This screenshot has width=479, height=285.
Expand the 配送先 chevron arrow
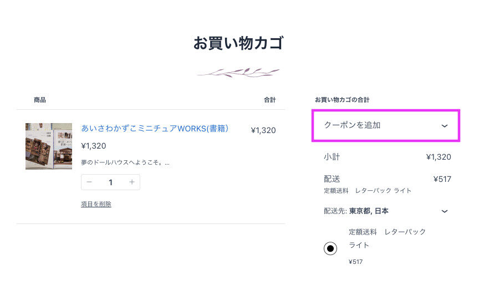pos(445,211)
